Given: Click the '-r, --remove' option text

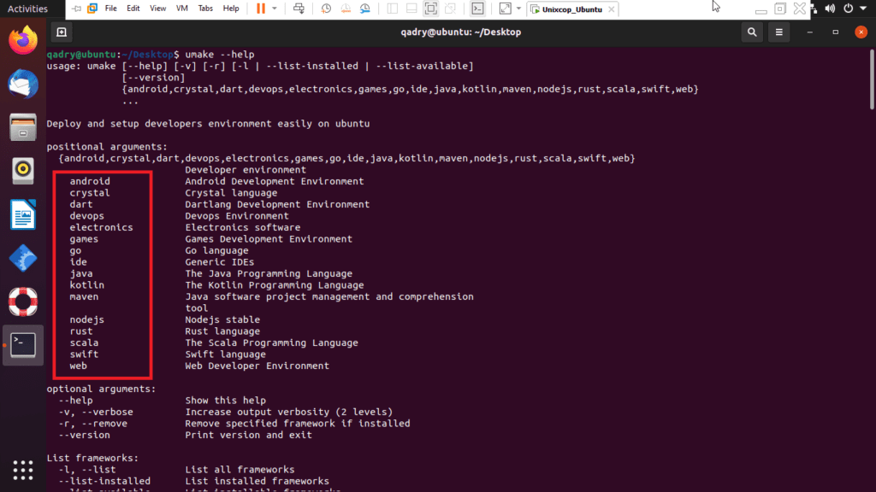Looking at the screenshot, I should coord(92,424).
